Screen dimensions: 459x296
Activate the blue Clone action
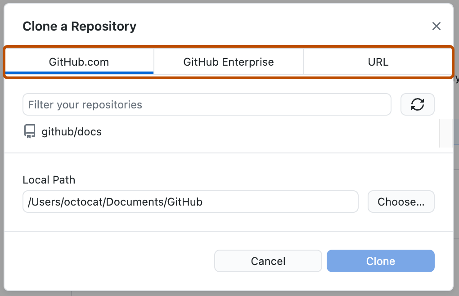tap(380, 261)
